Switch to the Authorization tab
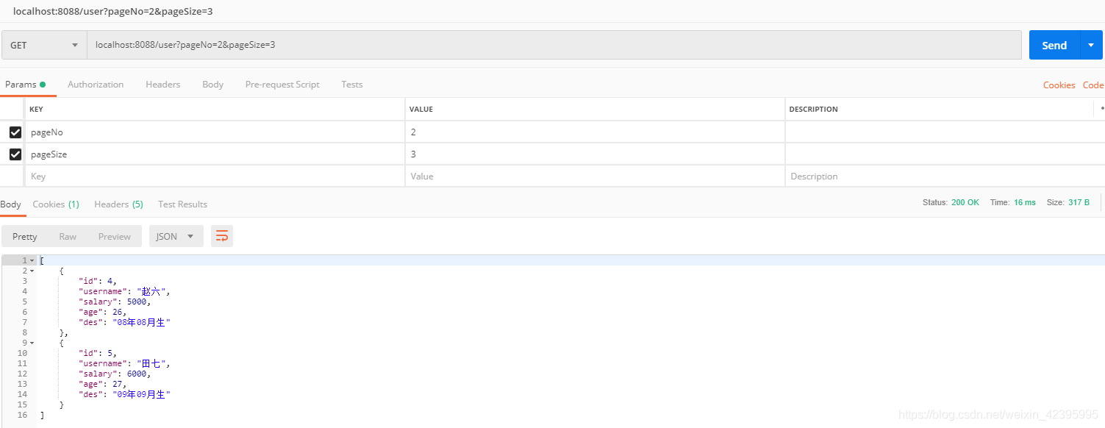1105x428 pixels. coord(96,85)
